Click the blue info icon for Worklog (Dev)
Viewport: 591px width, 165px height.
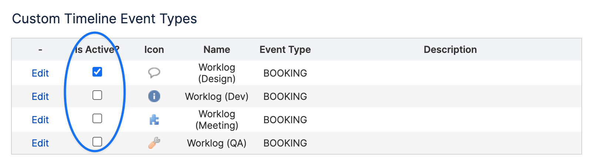[154, 96]
